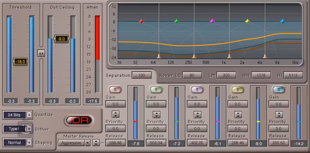
Task: Open the Shaping Normal dropdown
Action: pos(29,143)
